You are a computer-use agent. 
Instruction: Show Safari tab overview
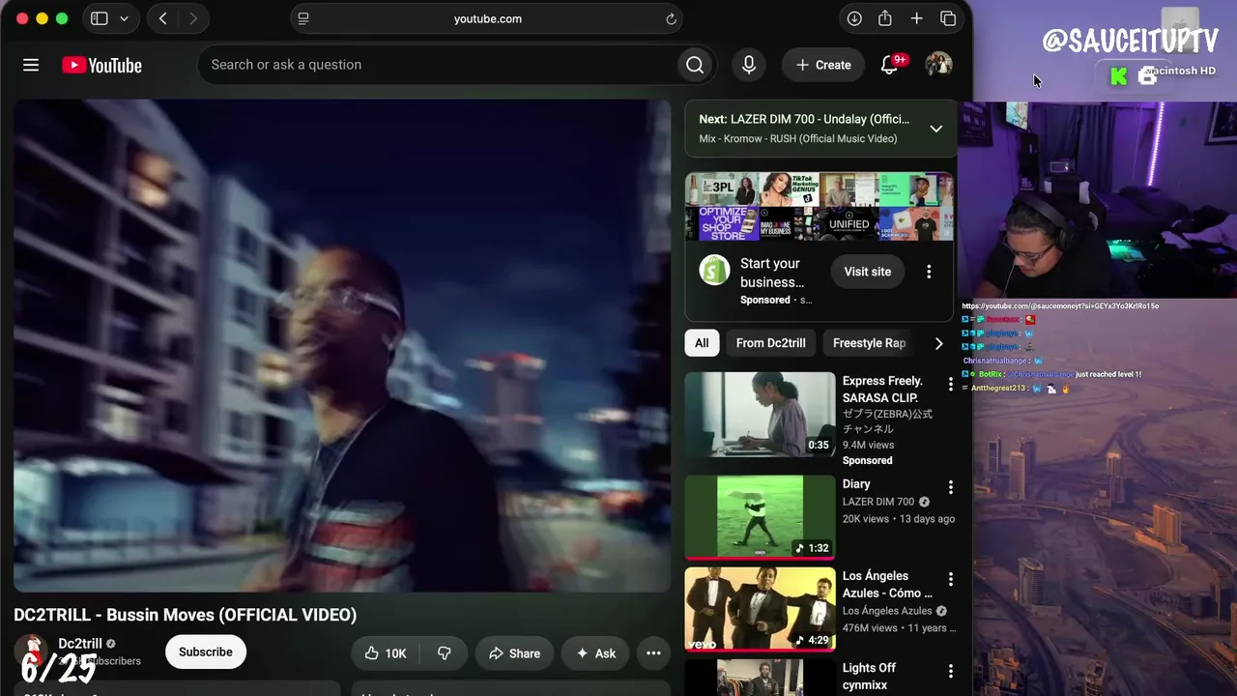tap(948, 18)
